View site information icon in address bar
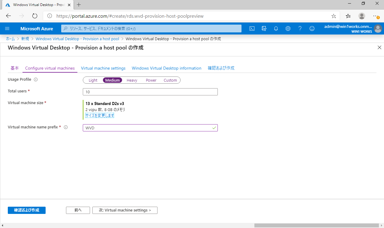Image resolution: width=384 pixels, height=228 pixels. pos(50,16)
